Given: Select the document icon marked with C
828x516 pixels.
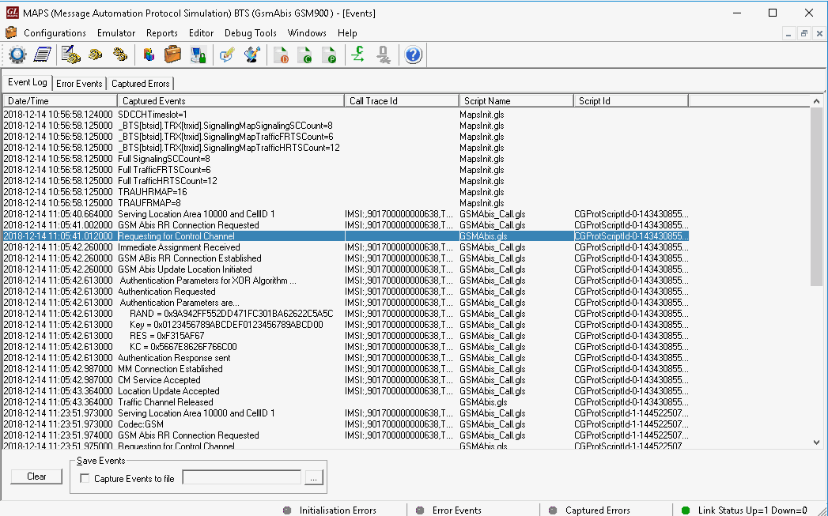Looking at the screenshot, I should coord(307,55).
